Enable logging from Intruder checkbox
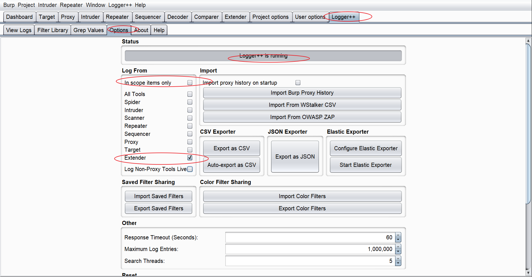 pos(190,110)
